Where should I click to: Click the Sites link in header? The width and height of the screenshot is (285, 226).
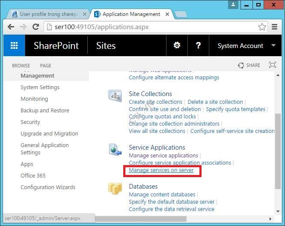(x=106, y=45)
